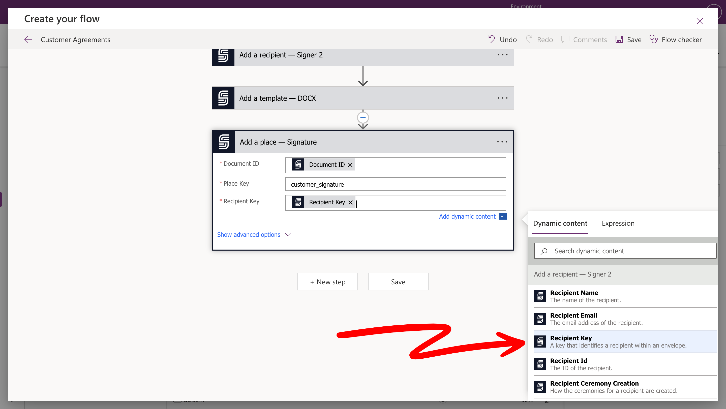Click the Save disk icon in the toolbar
Viewport: 726px width, 409px height.
point(619,39)
